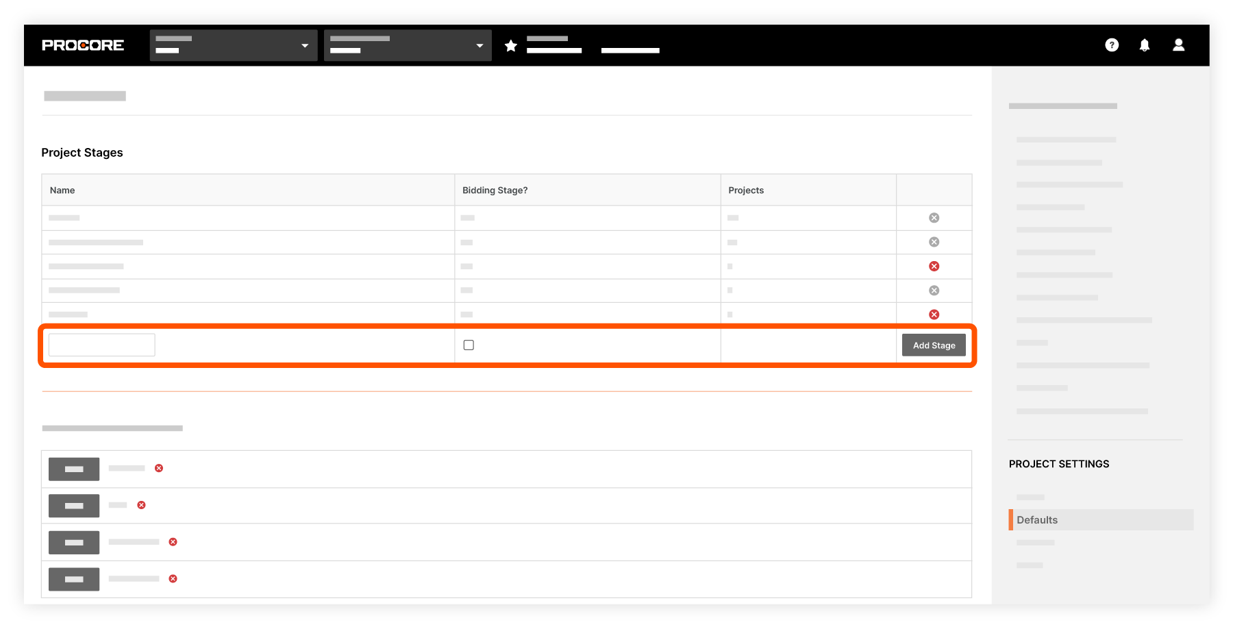
Task: Open the first header dropdown menu
Action: [233, 45]
